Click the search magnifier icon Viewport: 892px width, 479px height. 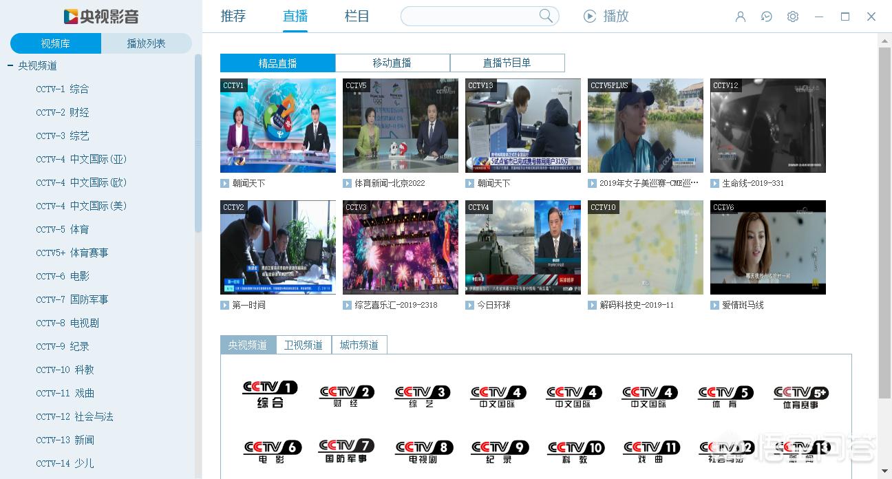click(546, 16)
